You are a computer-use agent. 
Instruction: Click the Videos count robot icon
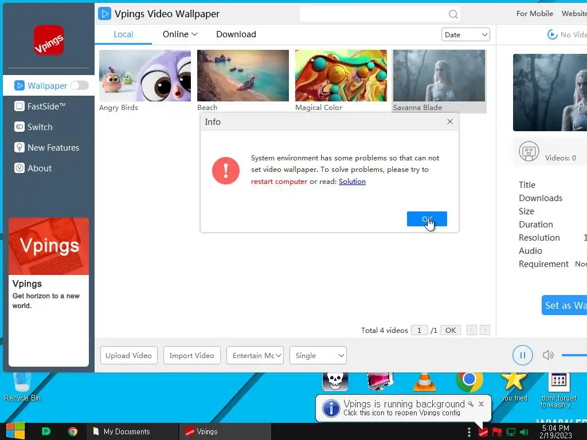coord(529,151)
